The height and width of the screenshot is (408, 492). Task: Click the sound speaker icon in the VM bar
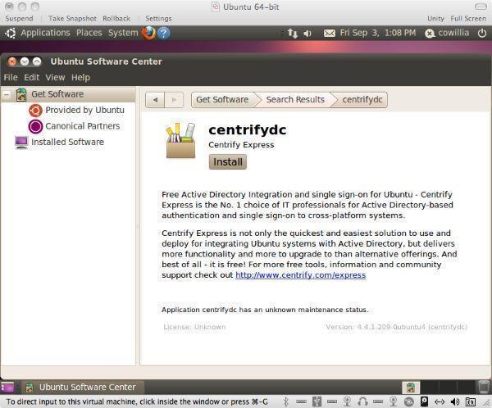[455, 401]
